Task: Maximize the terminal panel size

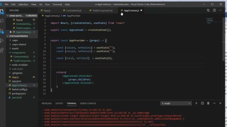Action: (214, 103)
